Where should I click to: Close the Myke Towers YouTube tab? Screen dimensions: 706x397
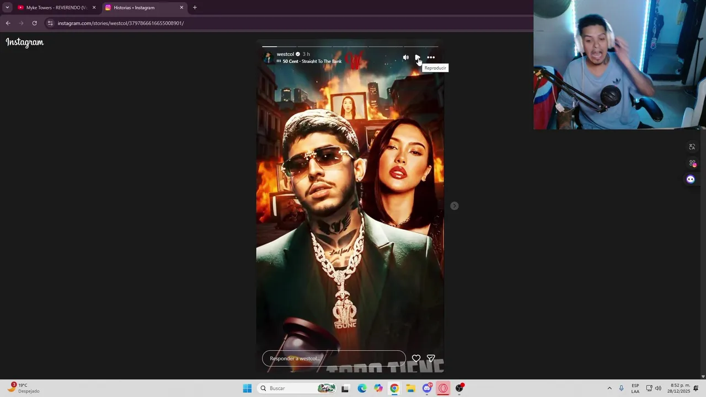(94, 8)
